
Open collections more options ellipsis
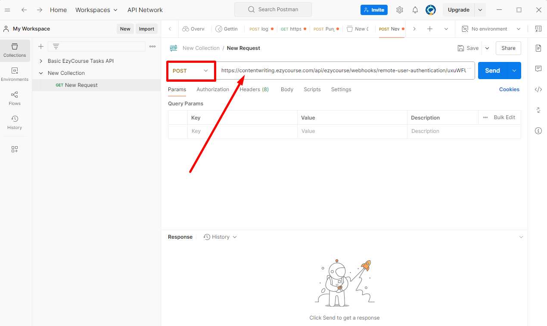[152, 46]
